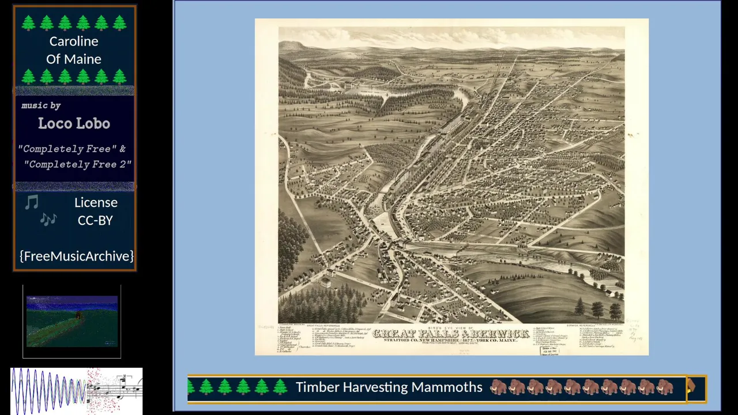Select the Caroline Of Maine title text
This screenshot has height=415, width=738.
tap(74, 50)
